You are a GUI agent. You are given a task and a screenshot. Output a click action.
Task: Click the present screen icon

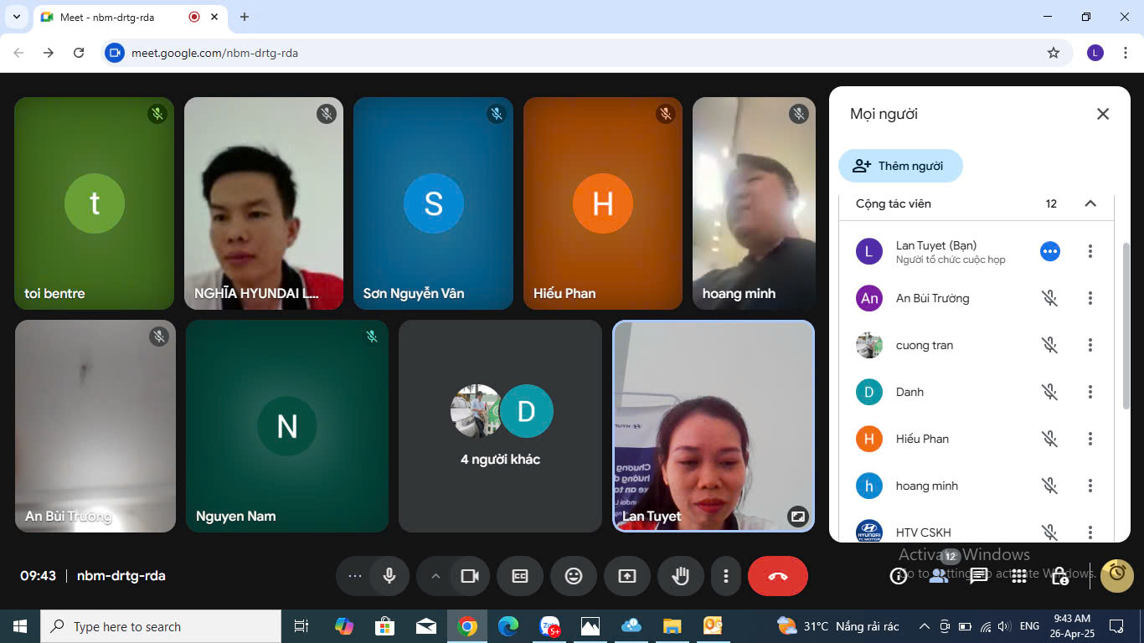tap(627, 576)
